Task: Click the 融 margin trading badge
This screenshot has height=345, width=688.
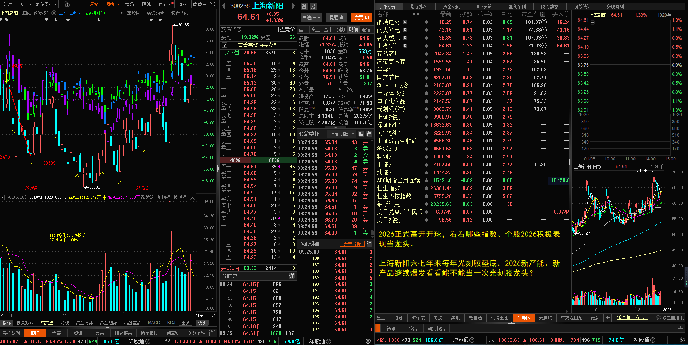Action: pos(304,6)
